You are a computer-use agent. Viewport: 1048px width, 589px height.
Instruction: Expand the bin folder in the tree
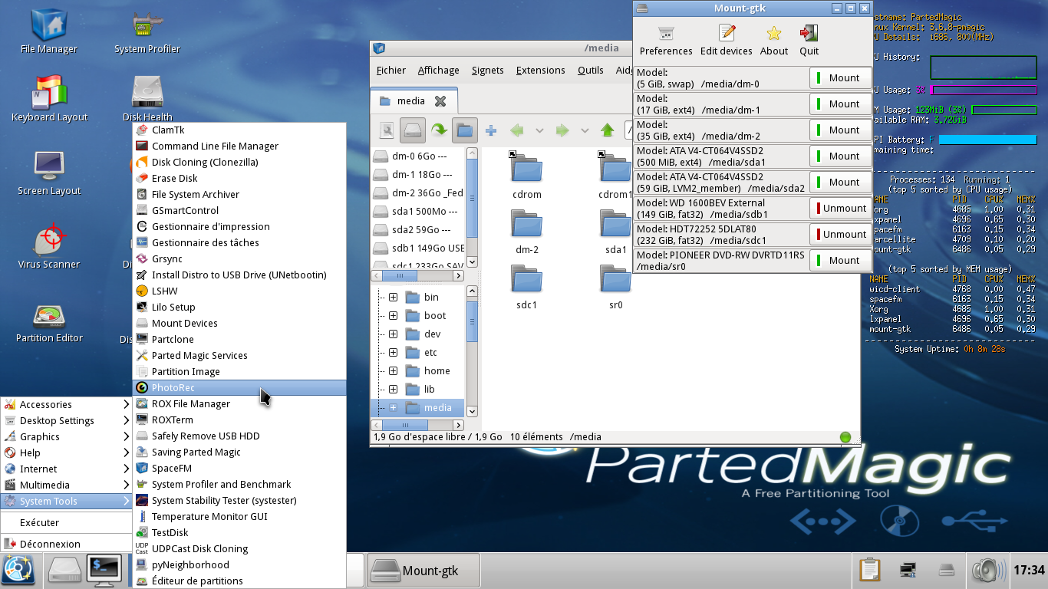click(x=393, y=297)
